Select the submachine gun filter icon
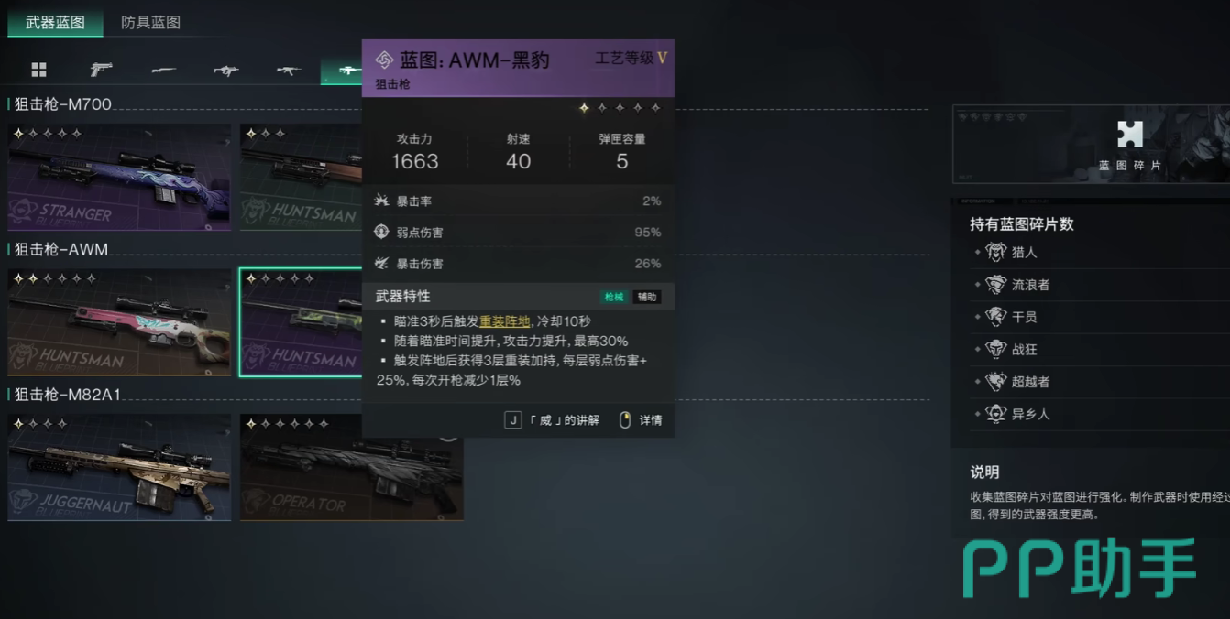 pyautogui.click(x=225, y=70)
